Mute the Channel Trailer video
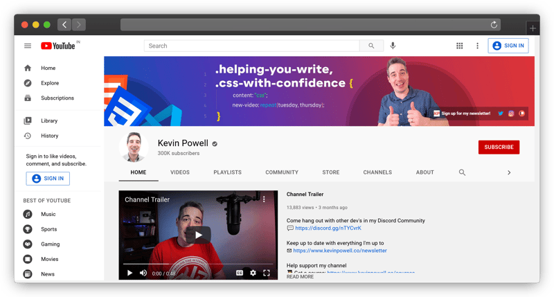The width and height of the screenshot is (554, 297). [x=143, y=273]
